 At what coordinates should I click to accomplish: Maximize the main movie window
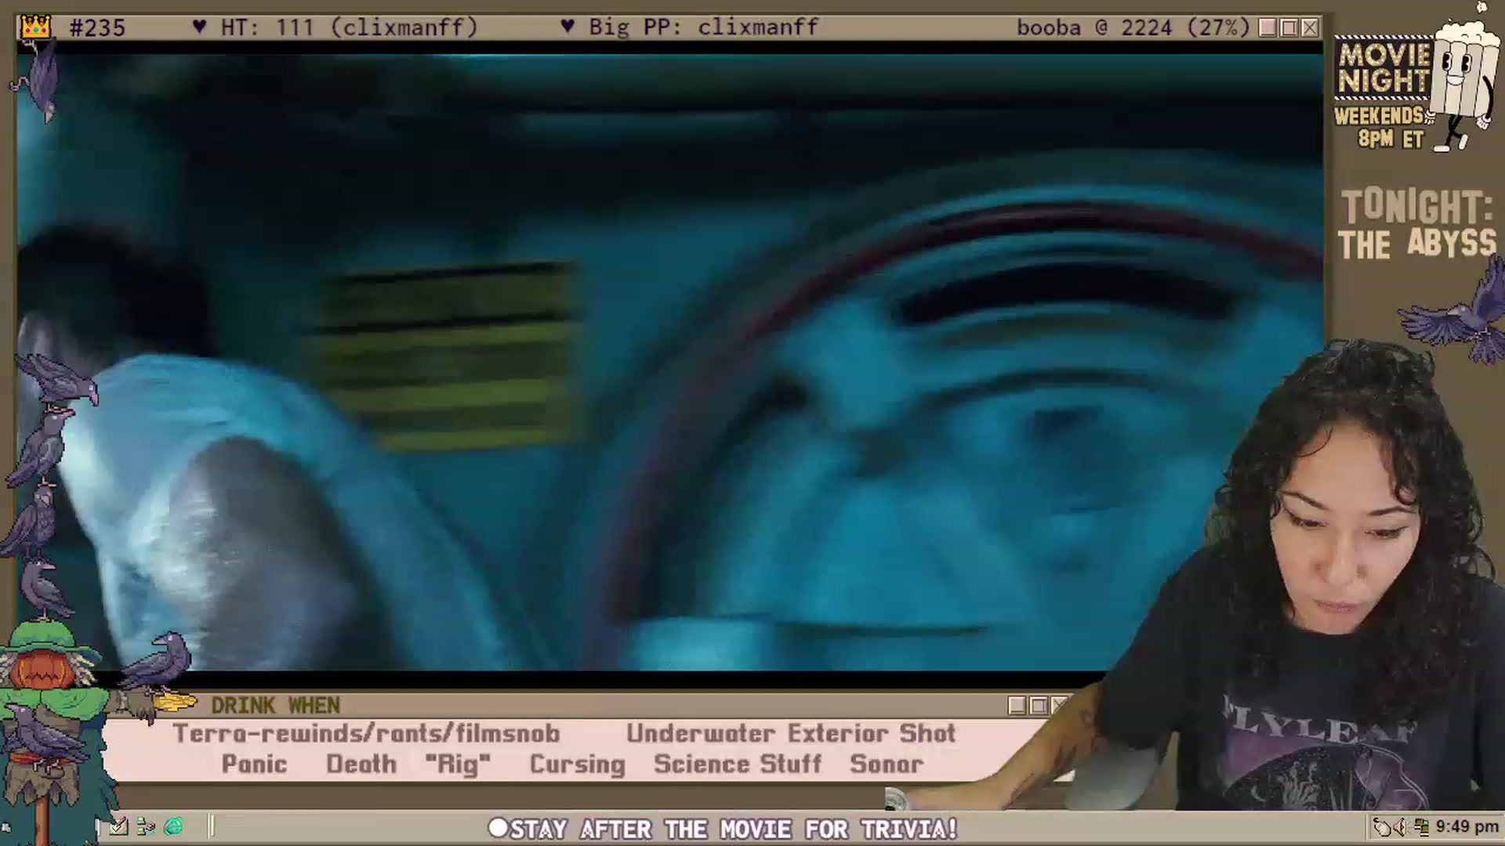click(1289, 28)
